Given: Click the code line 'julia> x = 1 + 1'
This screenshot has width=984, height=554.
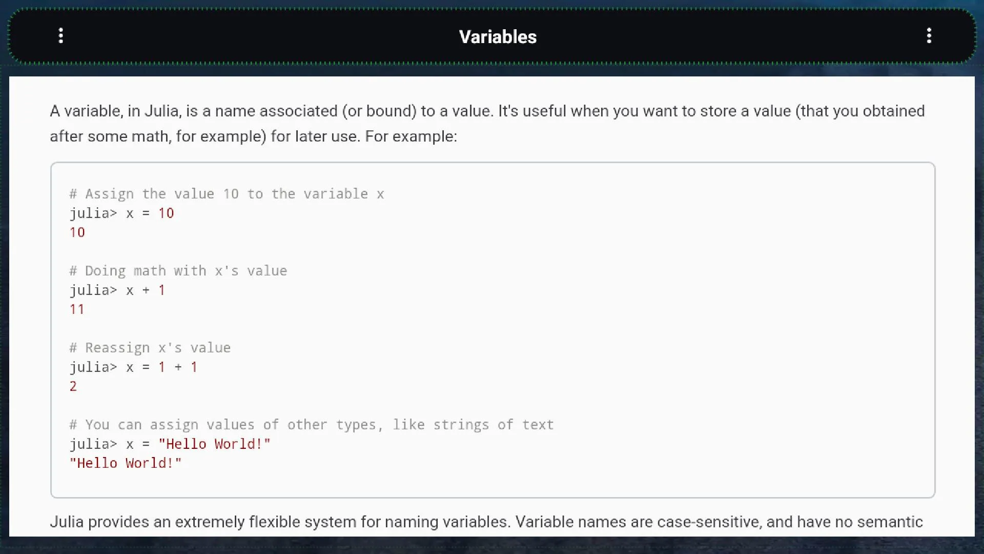Looking at the screenshot, I should point(133,367).
